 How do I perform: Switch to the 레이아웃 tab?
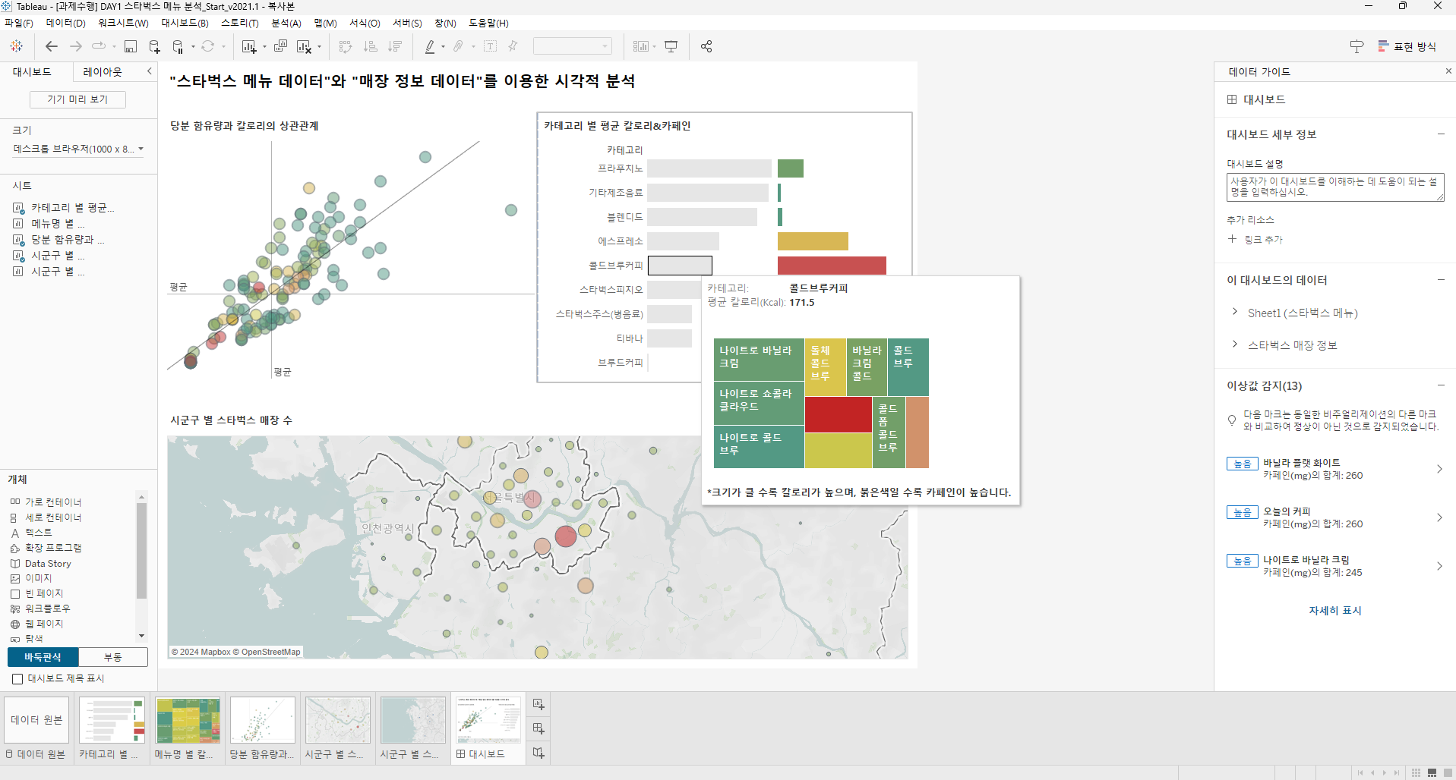coord(103,71)
